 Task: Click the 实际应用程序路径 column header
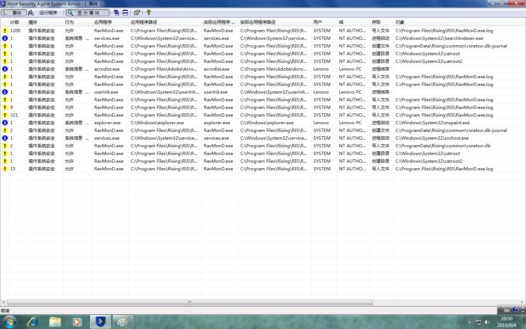click(275, 22)
